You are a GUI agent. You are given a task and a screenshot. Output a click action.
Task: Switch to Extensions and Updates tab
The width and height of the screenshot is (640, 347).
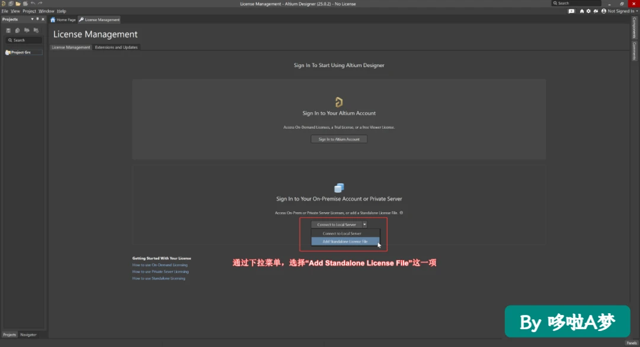[x=116, y=47]
